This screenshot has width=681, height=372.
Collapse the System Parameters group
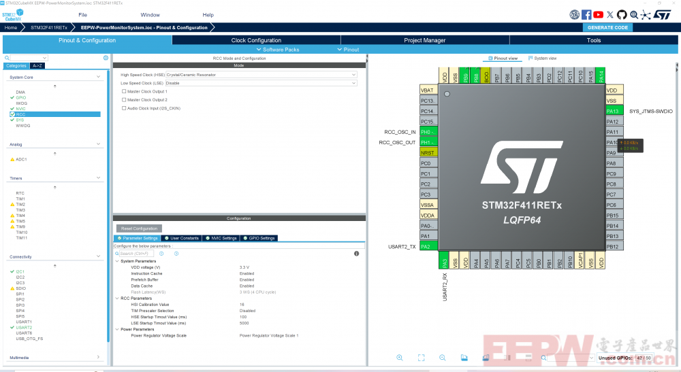click(x=117, y=261)
